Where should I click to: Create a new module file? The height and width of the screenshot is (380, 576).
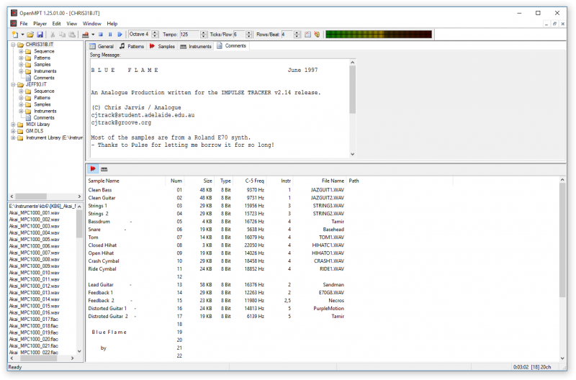coord(14,35)
